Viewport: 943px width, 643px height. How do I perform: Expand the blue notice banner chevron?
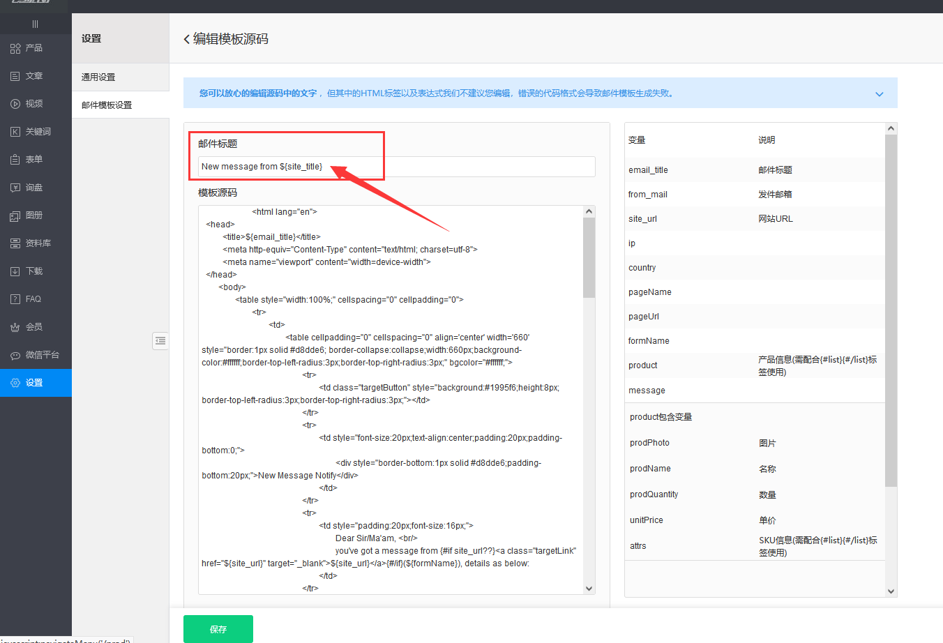(879, 94)
